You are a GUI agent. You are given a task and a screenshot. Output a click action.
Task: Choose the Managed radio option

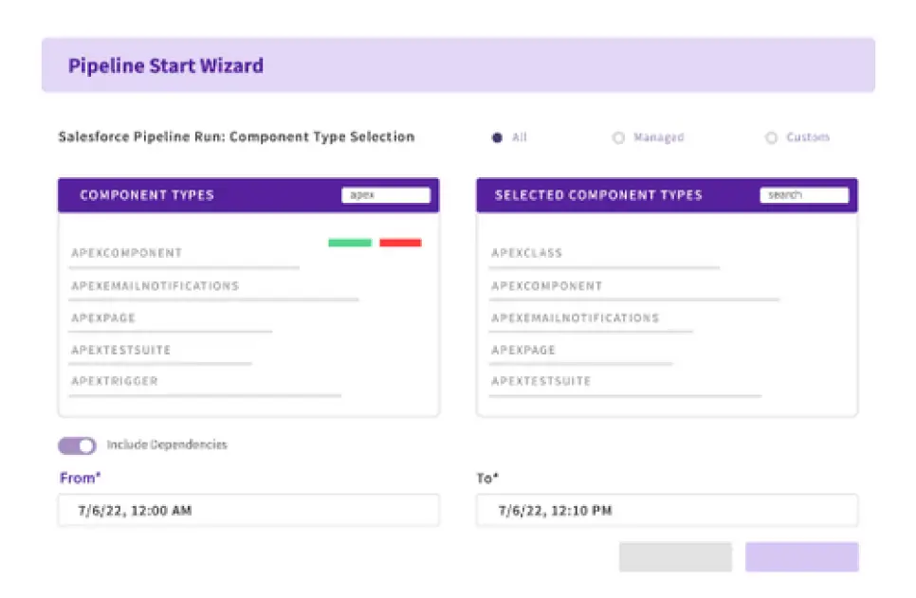click(x=619, y=137)
